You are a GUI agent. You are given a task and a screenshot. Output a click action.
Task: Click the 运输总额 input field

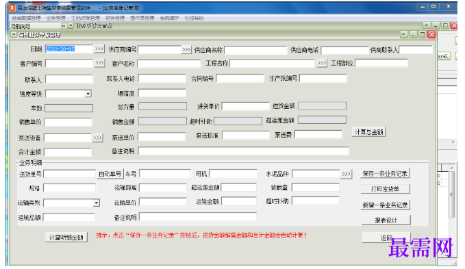click(x=68, y=217)
